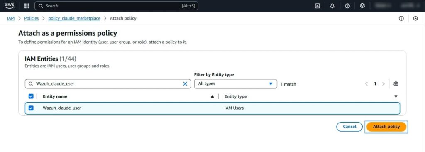
Task: Click the Entity name column header
Action: pyautogui.click(x=55, y=96)
